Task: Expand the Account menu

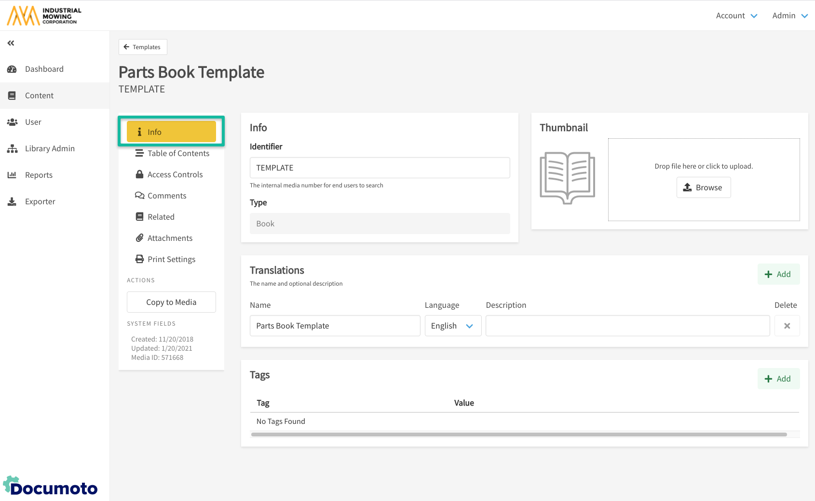Action: 736,16
